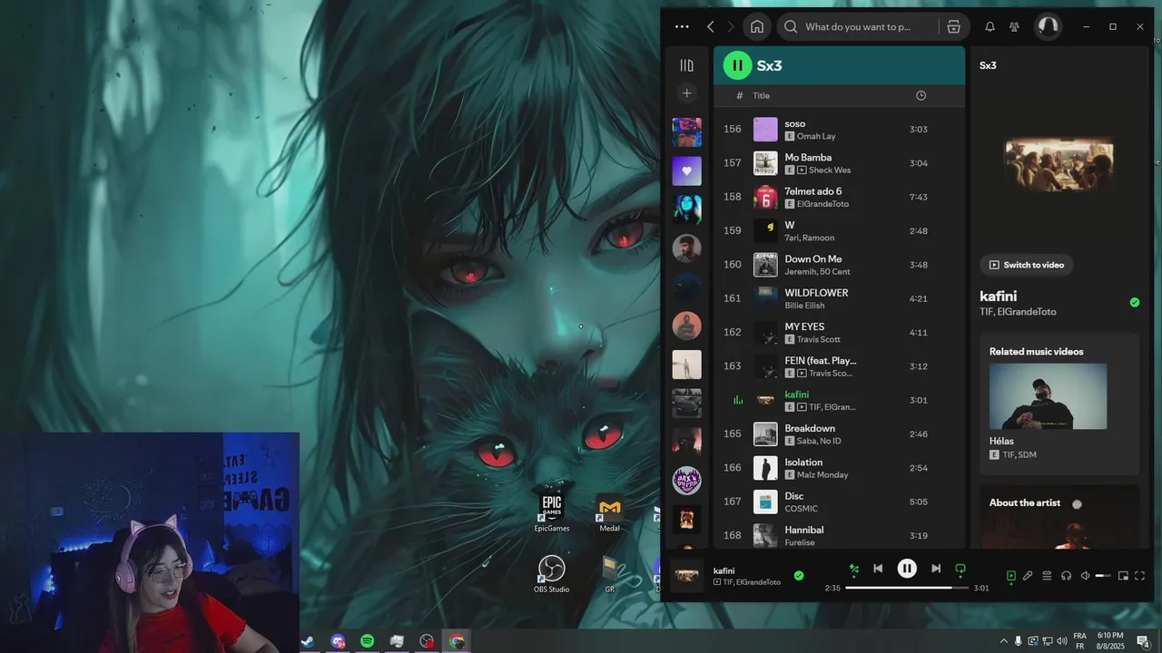Open Spotify Home
This screenshot has width=1162, height=653.
tap(757, 26)
